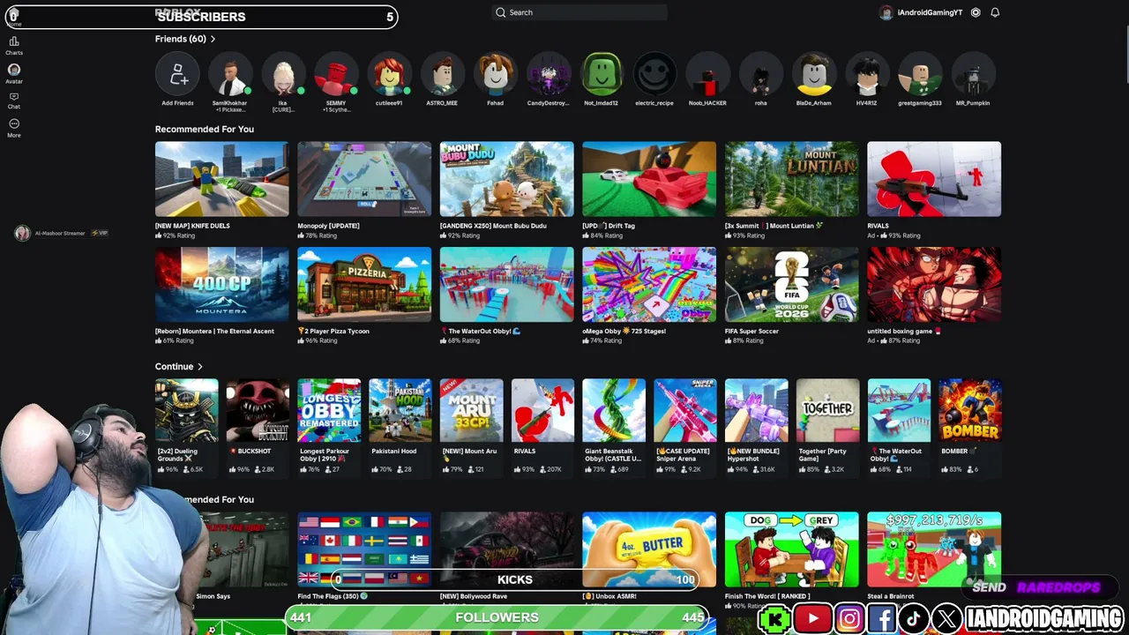The height and width of the screenshot is (635, 1129).
Task: Open the FIFA Super Soccer thumbnail
Action: [792, 285]
